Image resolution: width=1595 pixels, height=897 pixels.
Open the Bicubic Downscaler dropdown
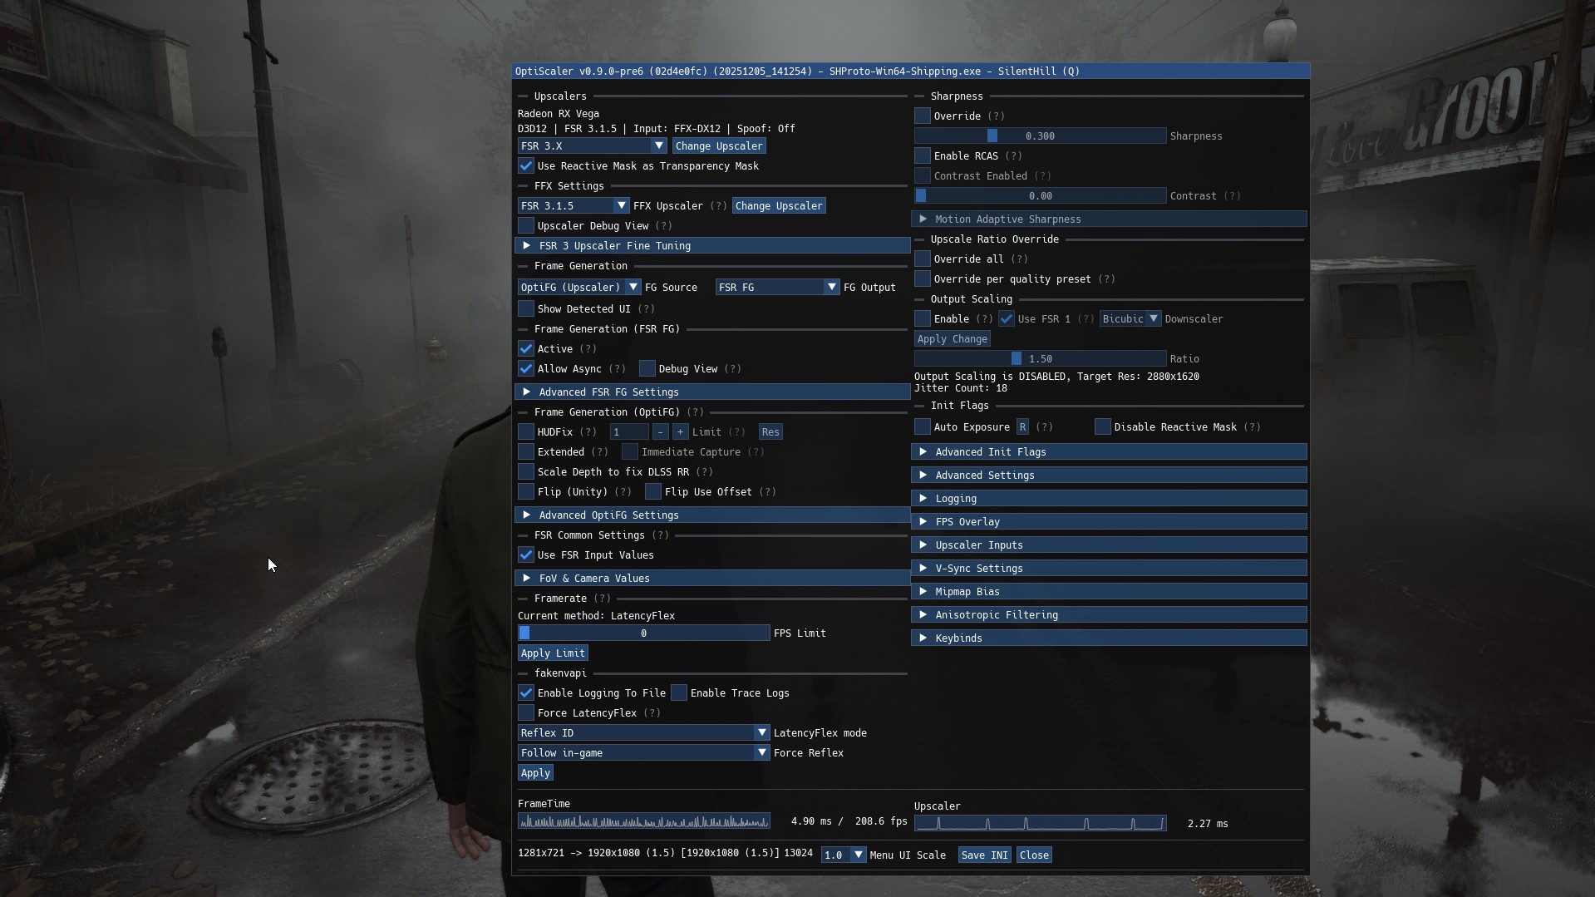tap(1130, 319)
